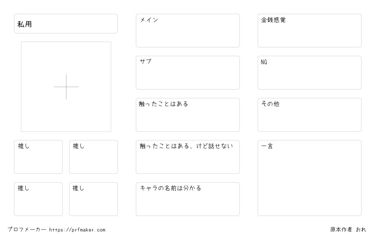Select the 私用 title field
This screenshot has height=234, width=374.
(66, 23)
